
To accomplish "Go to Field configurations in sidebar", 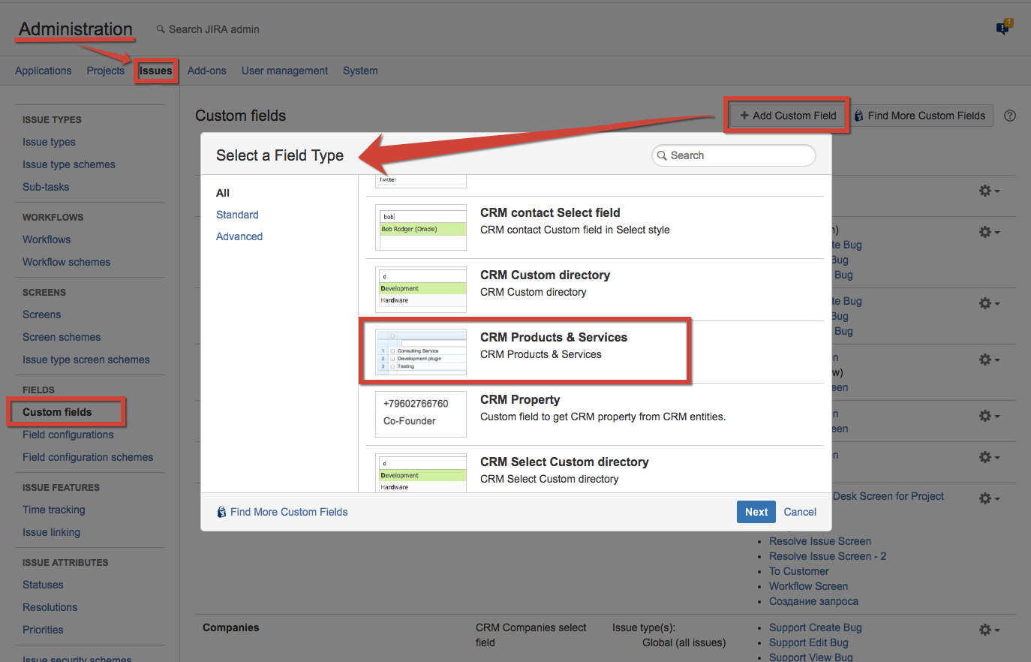I will (68, 435).
